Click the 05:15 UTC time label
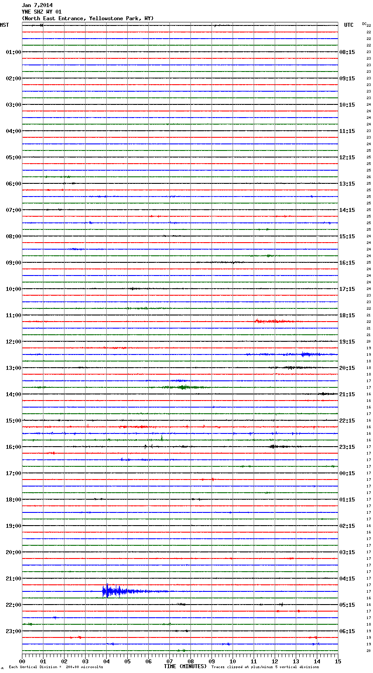This screenshot has height=673, width=373. coord(347,605)
